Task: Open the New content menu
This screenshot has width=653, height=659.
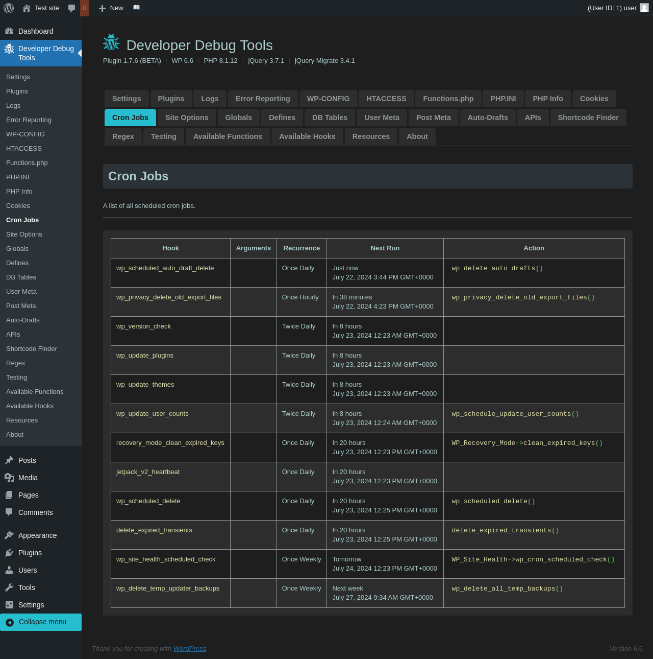Action: pos(111,8)
